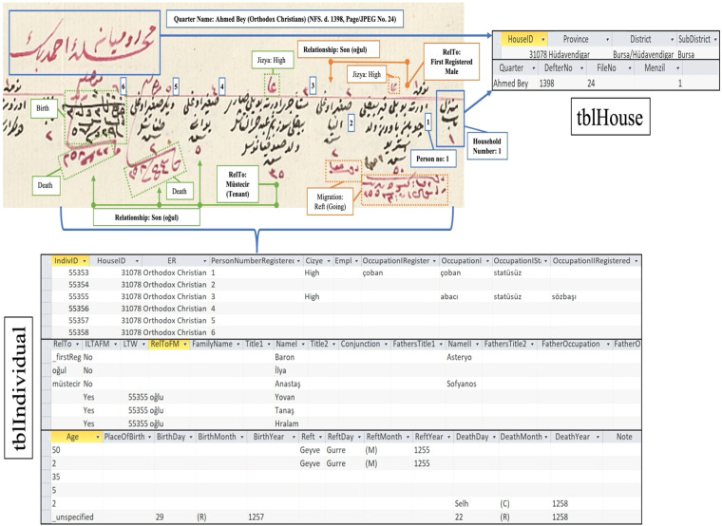Open the Menzil column dropdown arrow
Viewport: 722px width, 526px height.
677,68
